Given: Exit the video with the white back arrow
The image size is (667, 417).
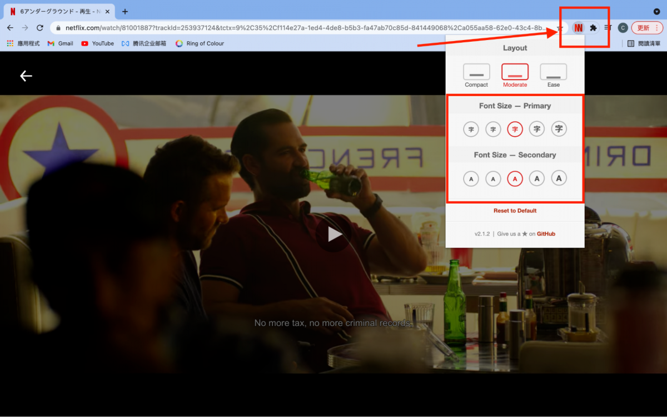Looking at the screenshot, I should click(26, 76).
